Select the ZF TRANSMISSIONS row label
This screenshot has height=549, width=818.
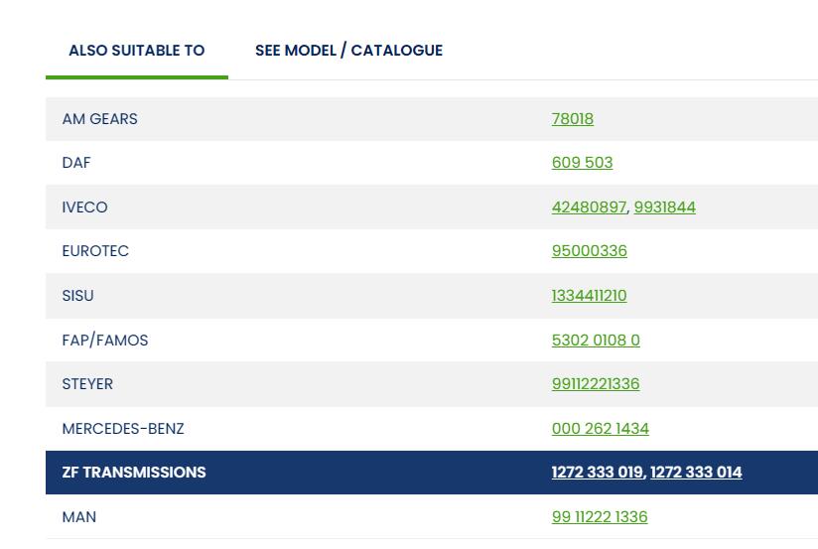coord(134,473)
